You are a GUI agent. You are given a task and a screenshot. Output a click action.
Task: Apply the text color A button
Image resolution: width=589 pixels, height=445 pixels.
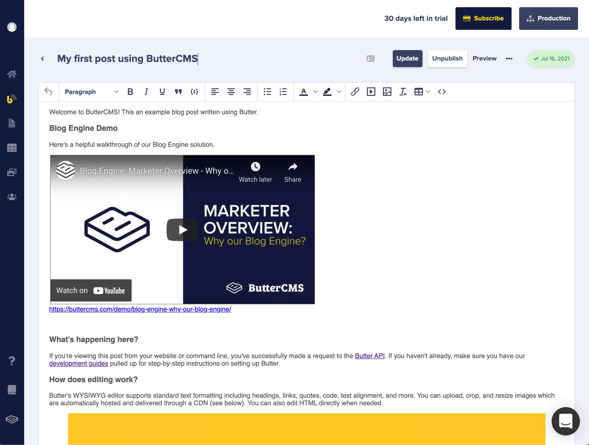(x=304, y=92)
